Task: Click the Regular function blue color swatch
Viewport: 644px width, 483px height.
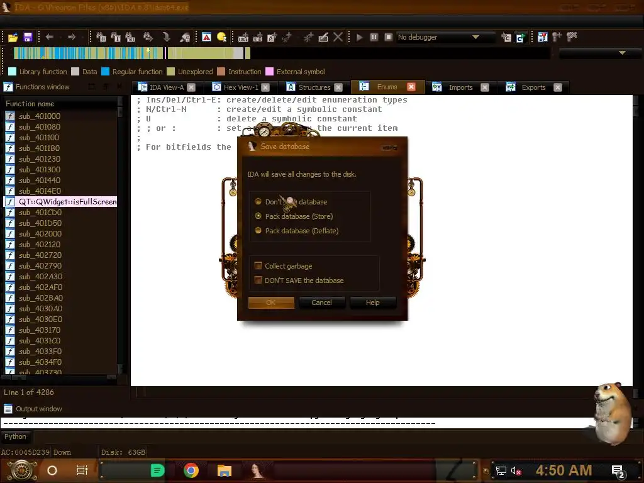Action: [105, 72]
